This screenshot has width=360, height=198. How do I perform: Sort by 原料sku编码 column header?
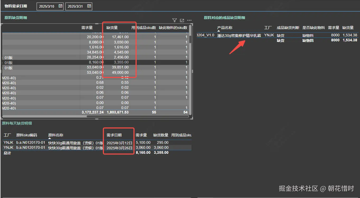(x=27, y=135)
